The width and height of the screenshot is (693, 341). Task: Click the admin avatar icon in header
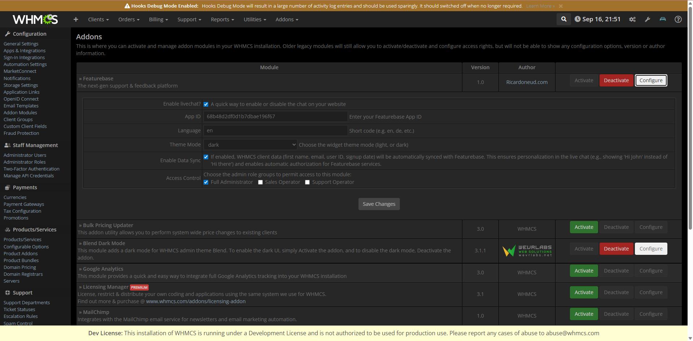(x=663, y=19)
